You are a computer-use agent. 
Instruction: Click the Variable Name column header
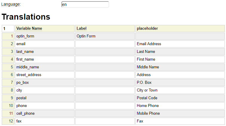(44, 29)
